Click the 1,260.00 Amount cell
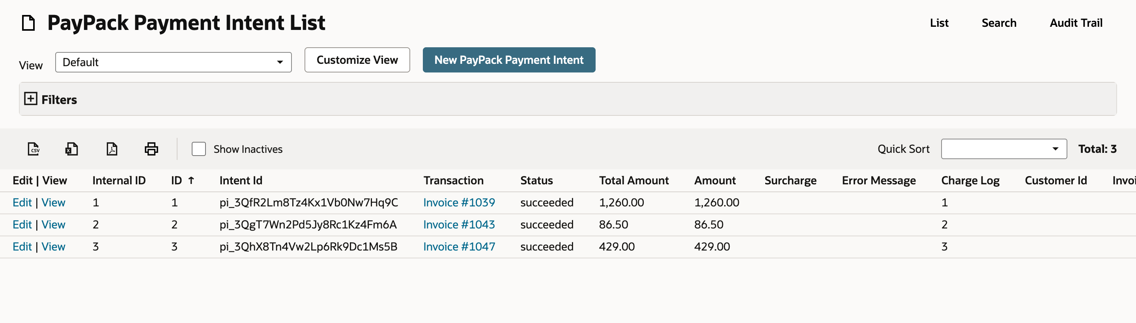 (717, 203)
